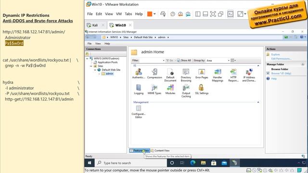Image resolution: width=308 pixels, height=173 pixels.
Task: Open the Error Pages feature
Action: 202,74
